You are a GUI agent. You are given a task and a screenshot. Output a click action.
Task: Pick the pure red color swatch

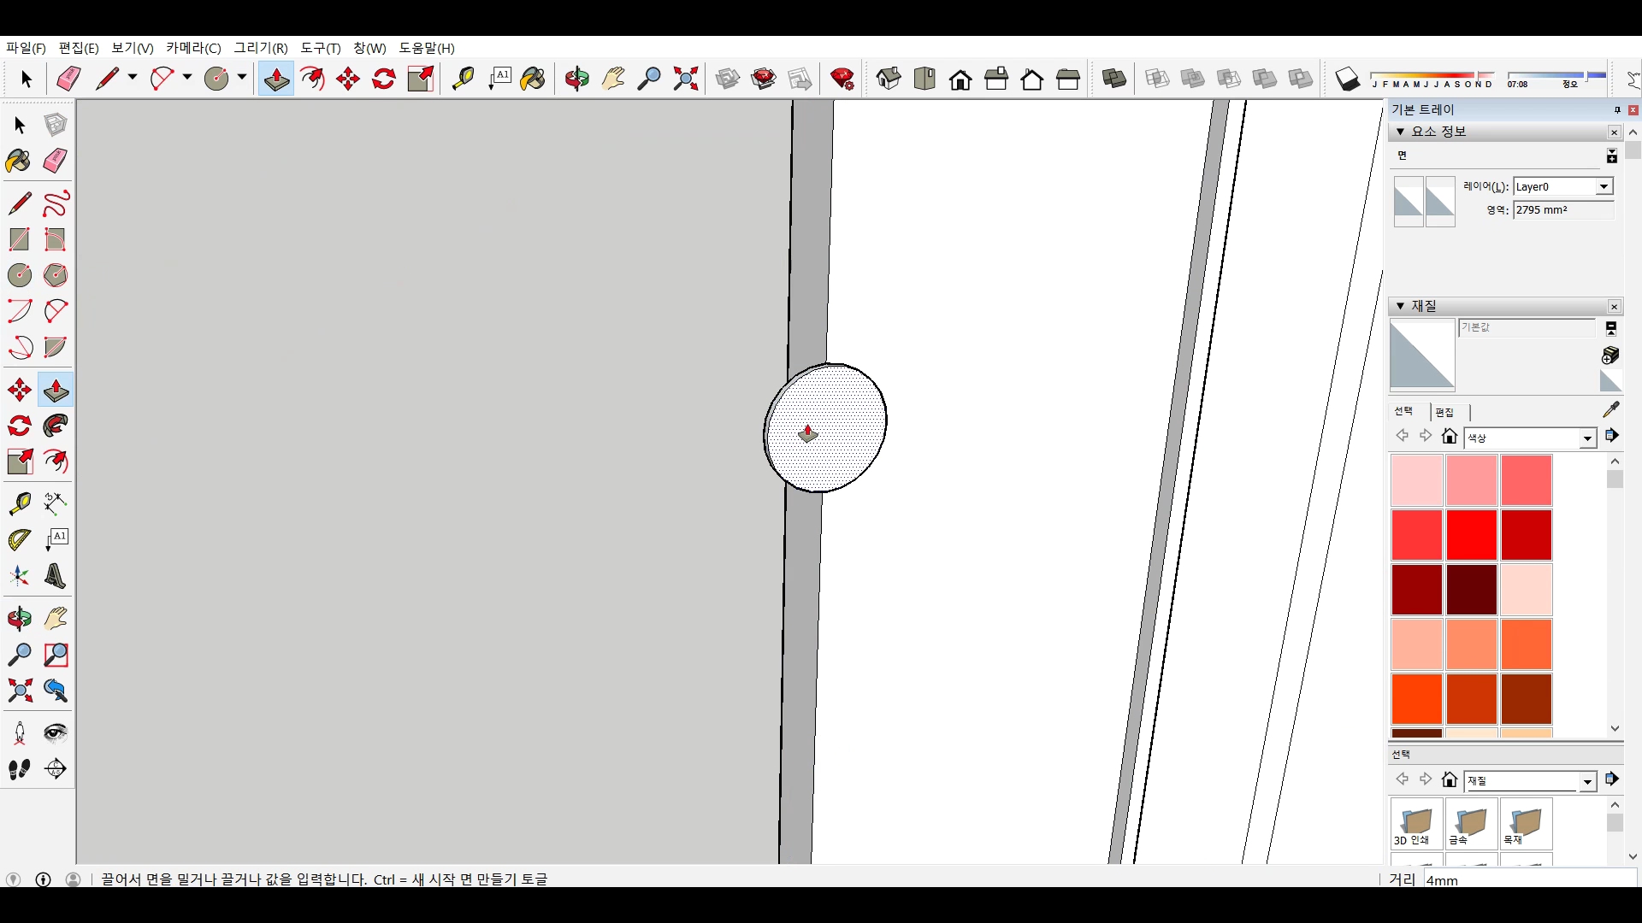(x=1471, y=535)
